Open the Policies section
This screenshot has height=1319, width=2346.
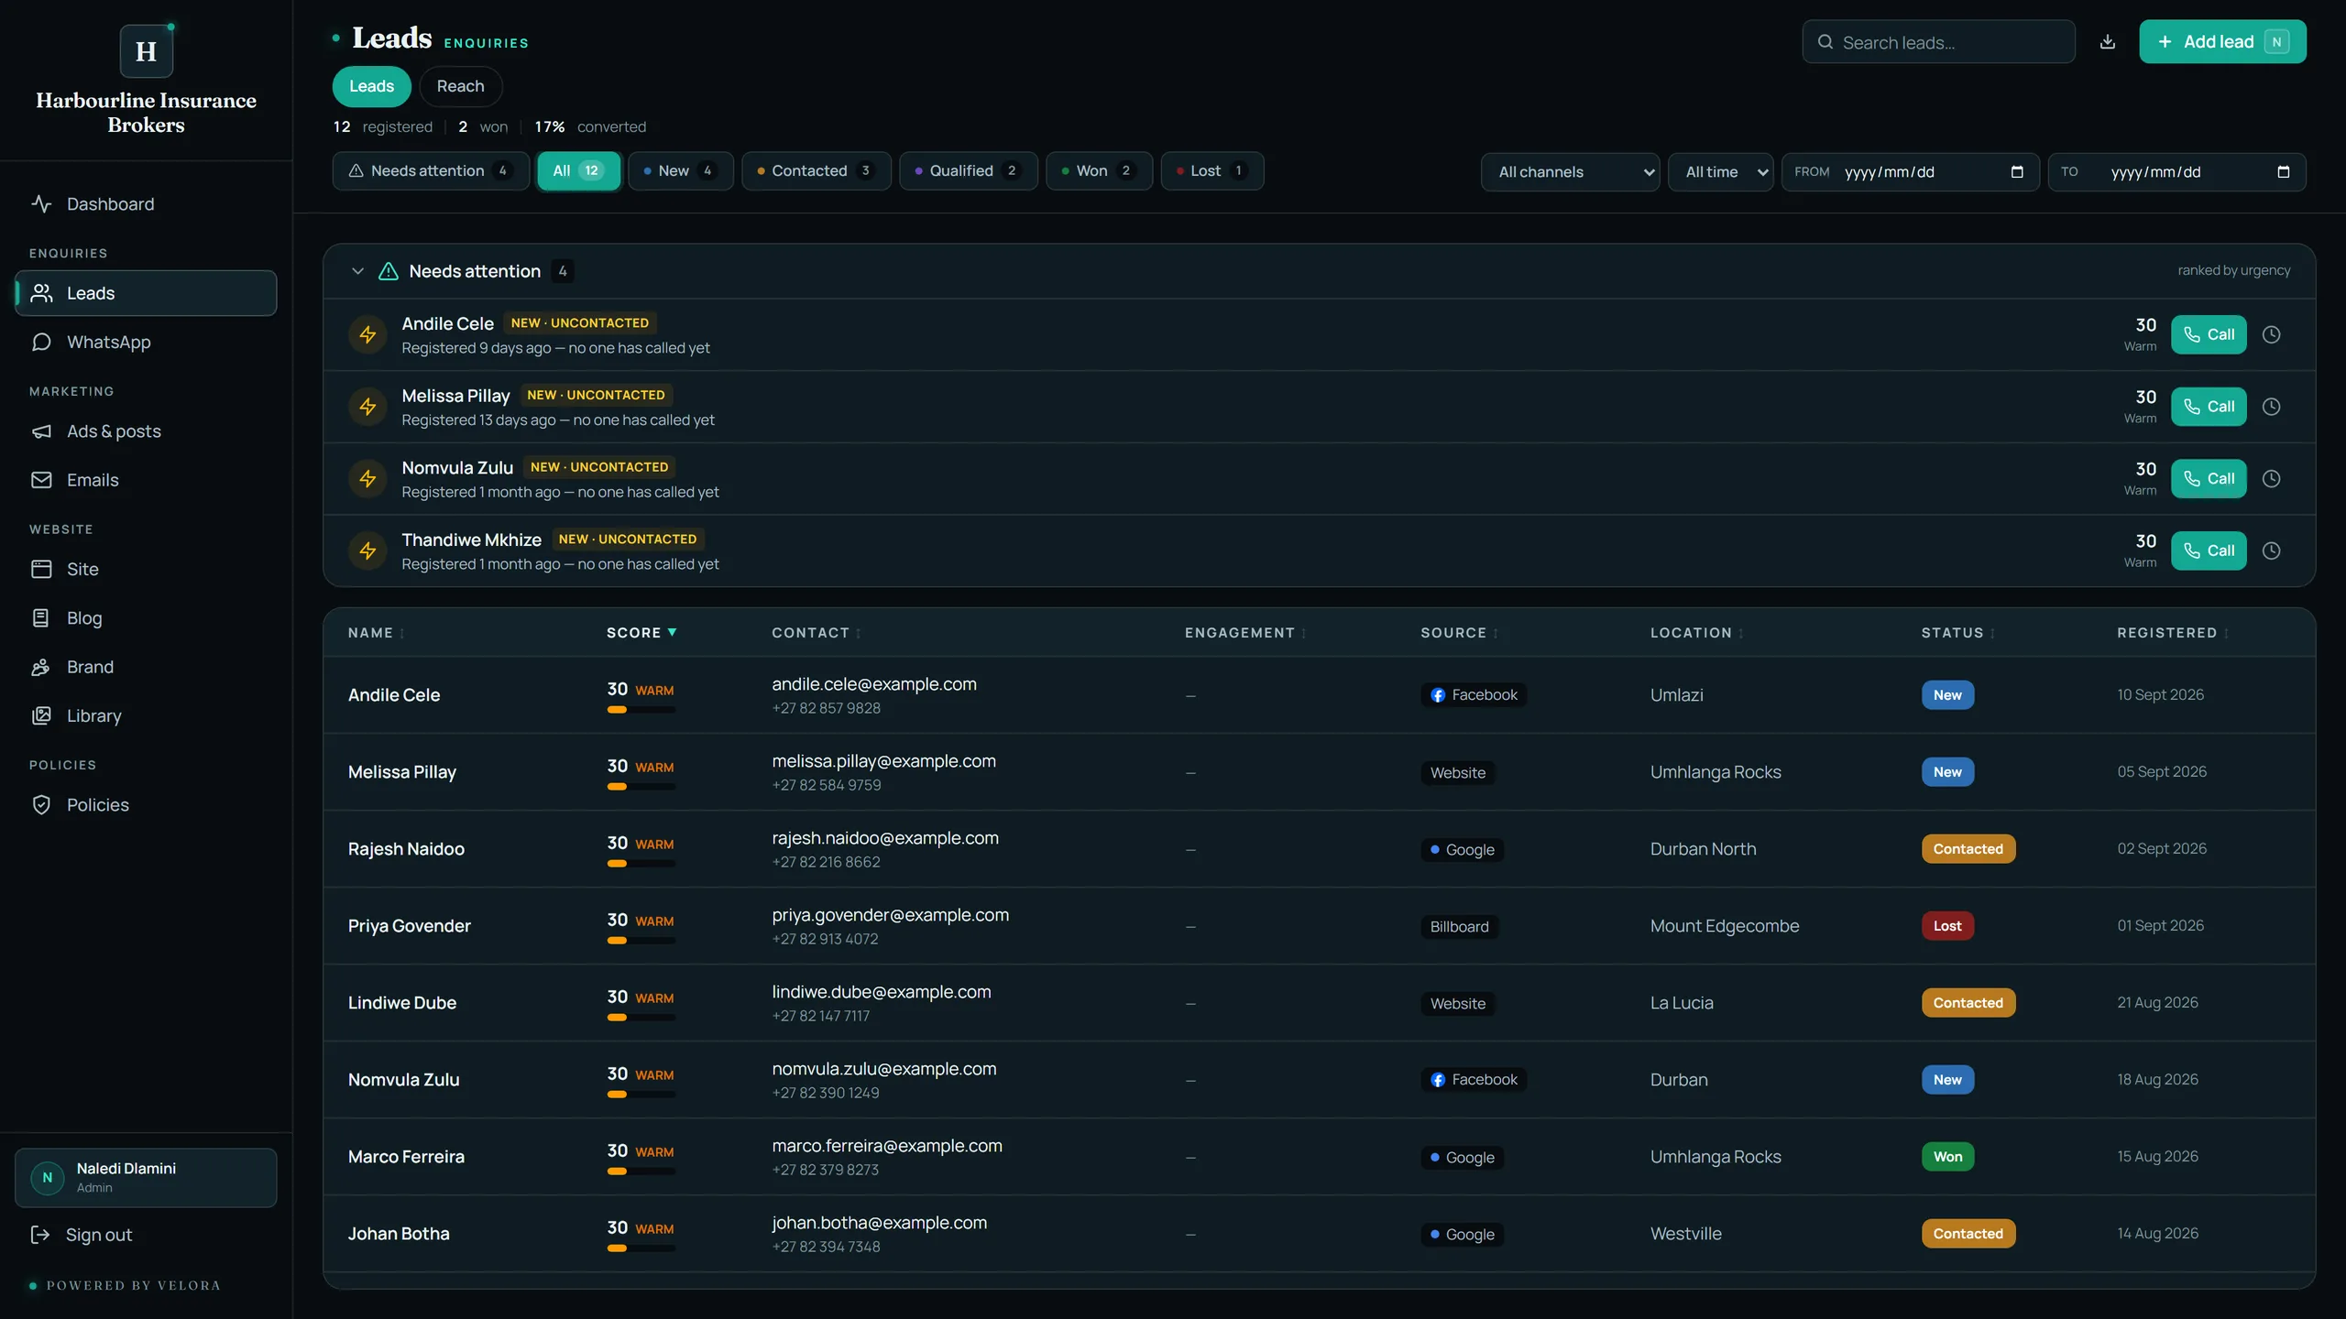pos(146,805)
